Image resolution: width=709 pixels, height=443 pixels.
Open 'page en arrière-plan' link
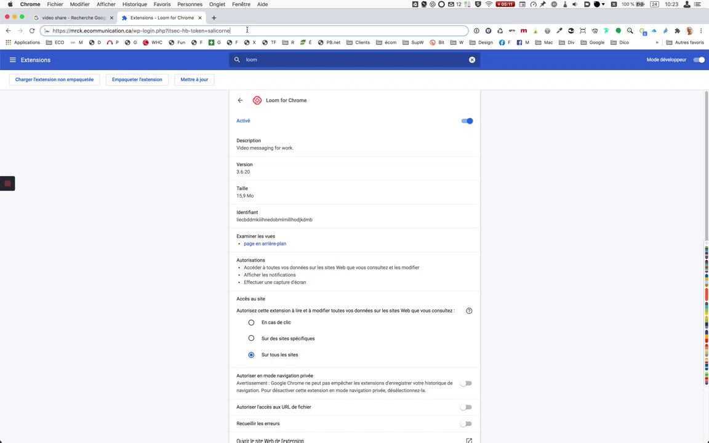(265, 244)
